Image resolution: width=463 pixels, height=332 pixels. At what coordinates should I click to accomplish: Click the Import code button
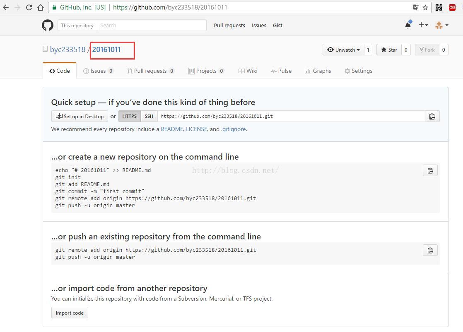[x=70, y=313]
